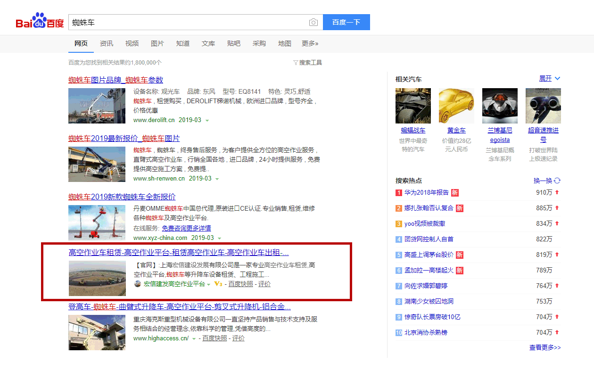Click thumbnail of 宏信建发 result
594x379 pixels.
97,278
